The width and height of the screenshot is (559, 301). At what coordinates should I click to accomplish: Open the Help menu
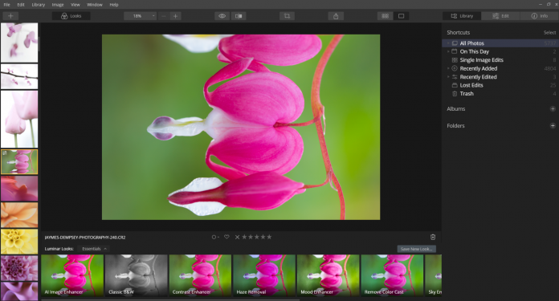point(114,5)
